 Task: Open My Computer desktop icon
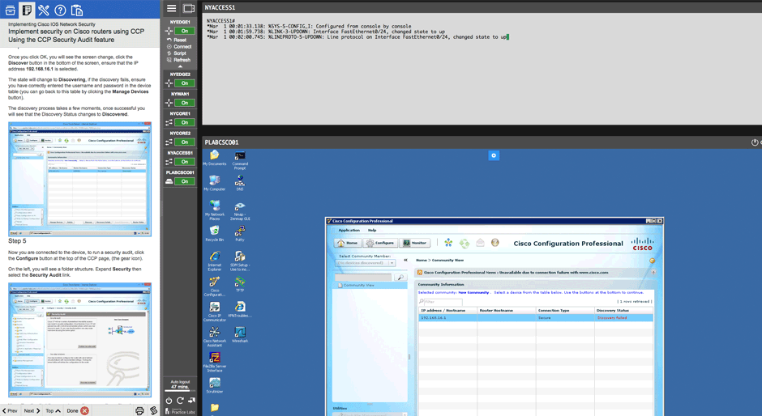214,183
